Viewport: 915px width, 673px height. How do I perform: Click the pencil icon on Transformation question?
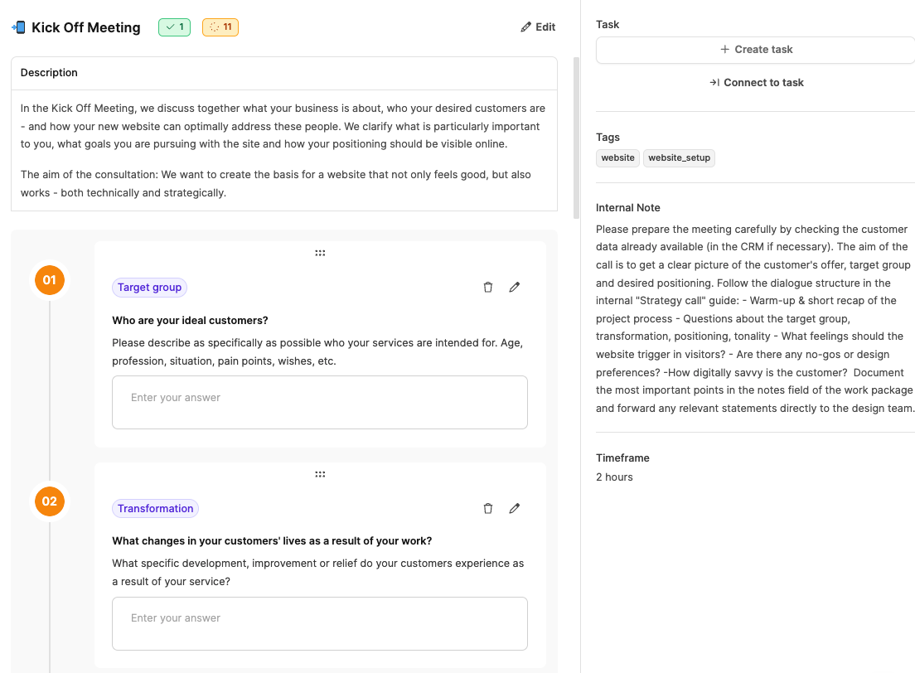(515, 508)
